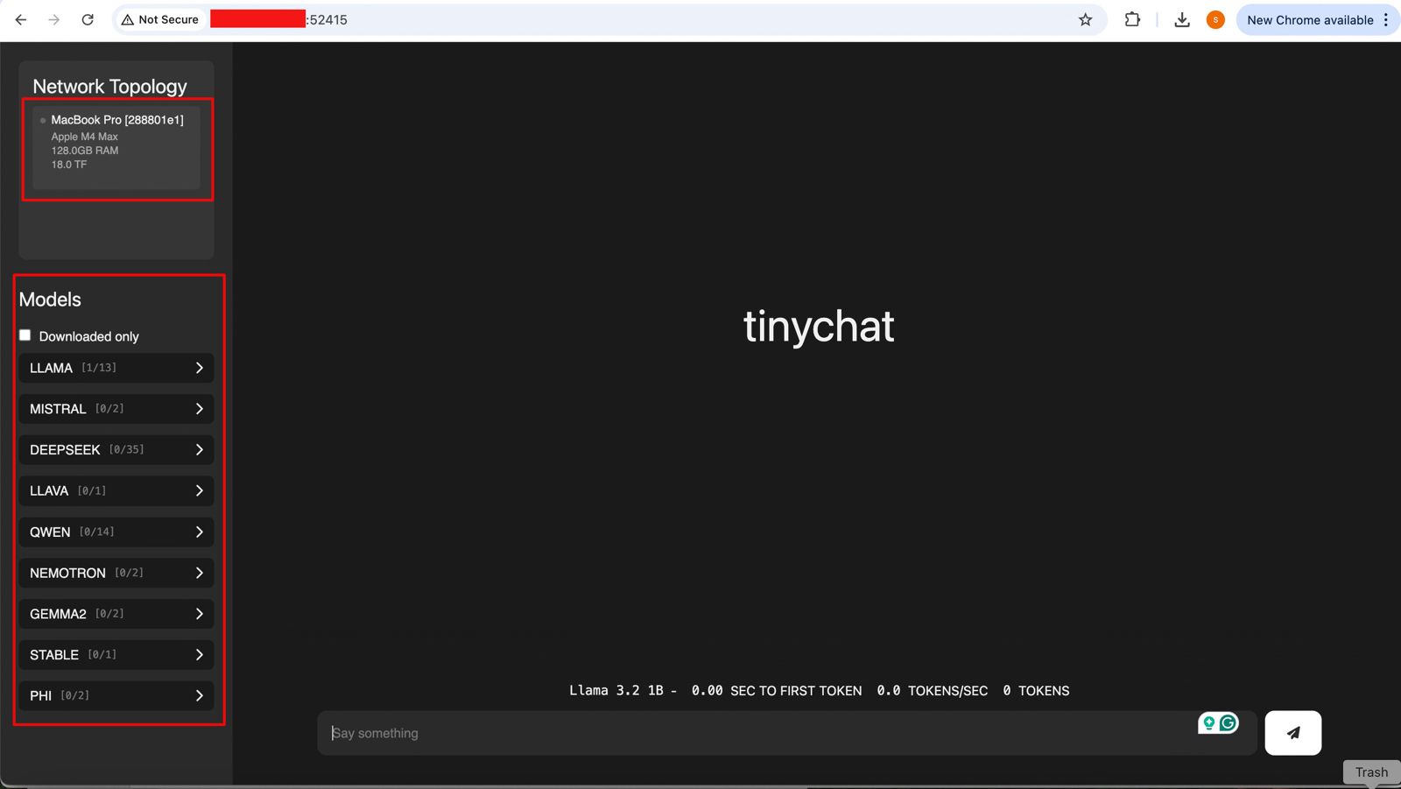This screenshot has height=789, width=1401.
Task: Expand the LLAVA model group
Action: pos(116,490)
